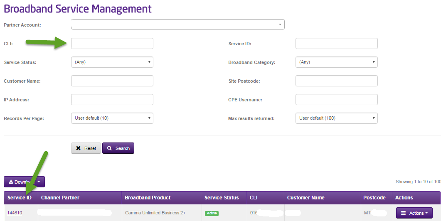Focus the Service ID search field
This screenshot has height=221, width=441.
point(336,44)
